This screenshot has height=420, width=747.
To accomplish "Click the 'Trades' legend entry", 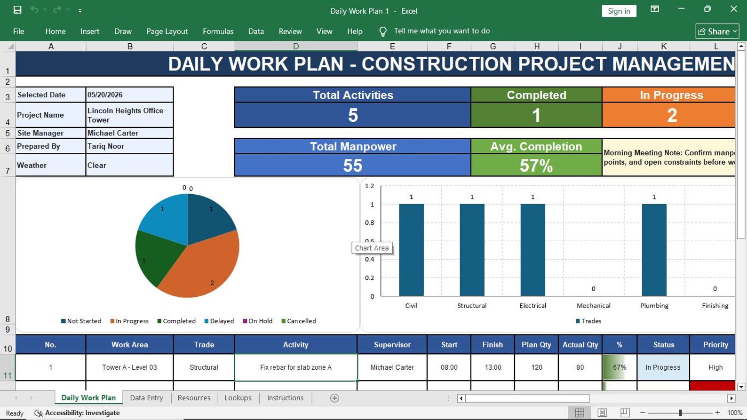I will 588,321.
